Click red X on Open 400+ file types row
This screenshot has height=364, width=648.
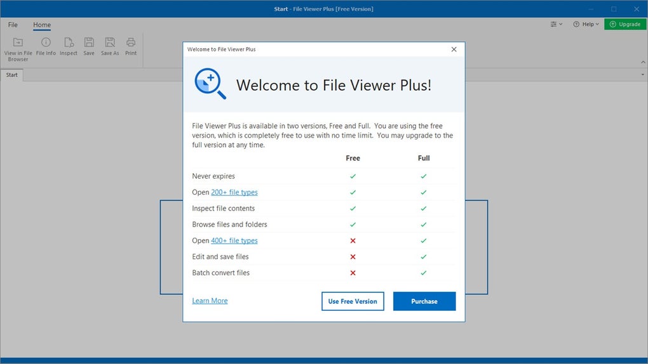click(x=353, y=240)
